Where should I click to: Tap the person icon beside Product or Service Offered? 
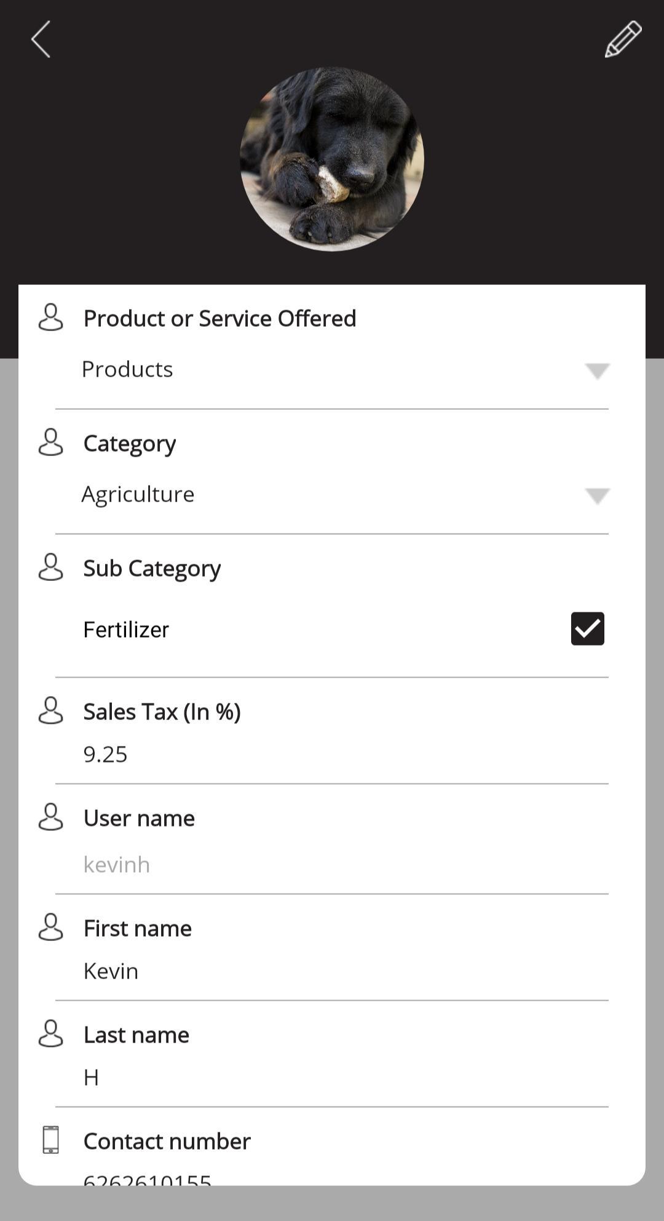pos(50,318)
